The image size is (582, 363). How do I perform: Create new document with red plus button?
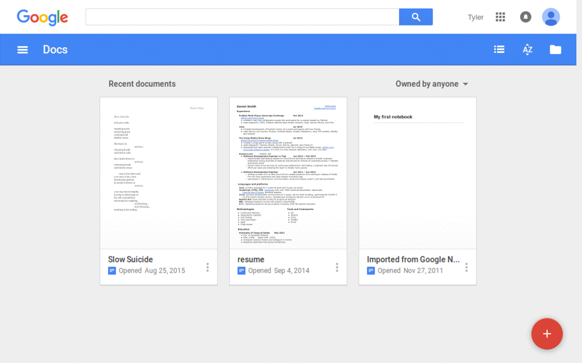(547, 333)
